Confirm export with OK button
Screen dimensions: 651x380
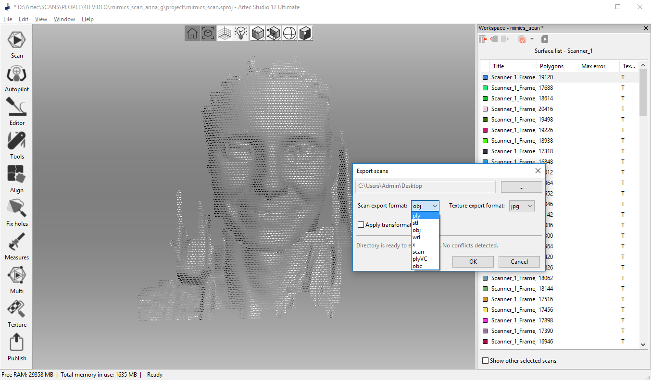(x=473, y=262)
